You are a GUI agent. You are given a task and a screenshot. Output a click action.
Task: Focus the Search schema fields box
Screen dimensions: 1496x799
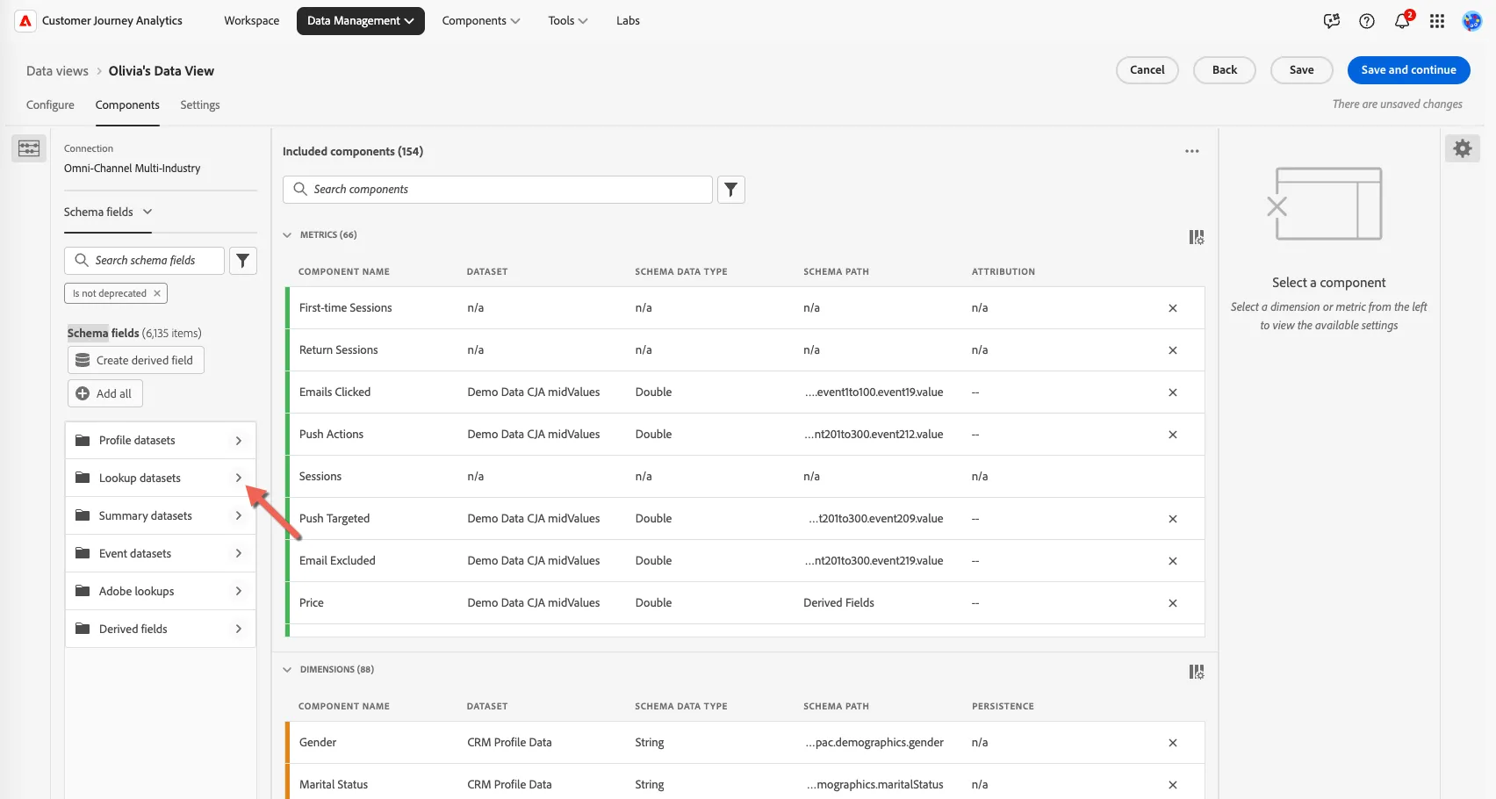(x=144, y=261)
